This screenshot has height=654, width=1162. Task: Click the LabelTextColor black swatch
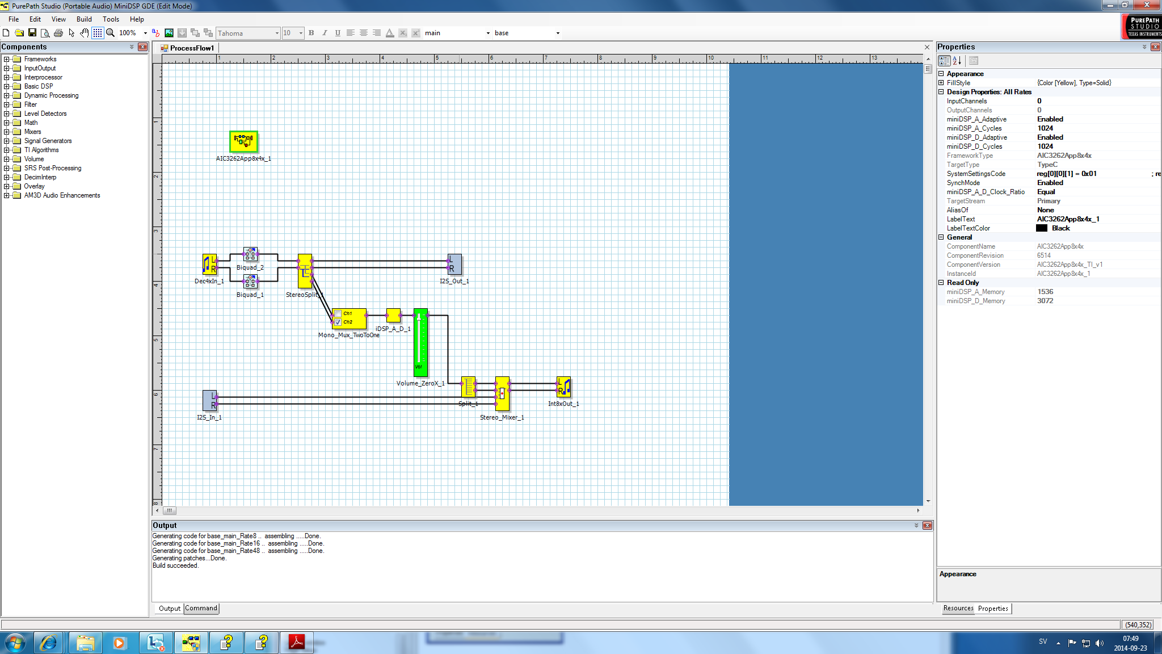coord(1042,228)
